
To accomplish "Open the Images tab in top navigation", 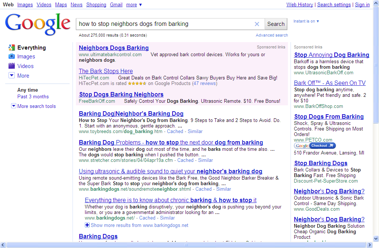I will click(25, 4).
